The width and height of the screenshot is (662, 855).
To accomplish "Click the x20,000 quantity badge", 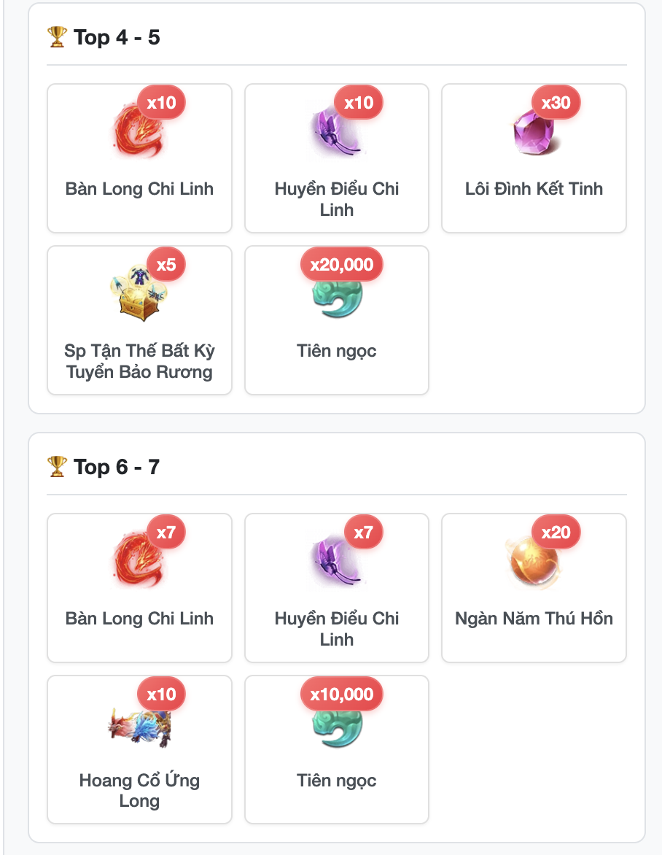I will [x=342, y=265].
